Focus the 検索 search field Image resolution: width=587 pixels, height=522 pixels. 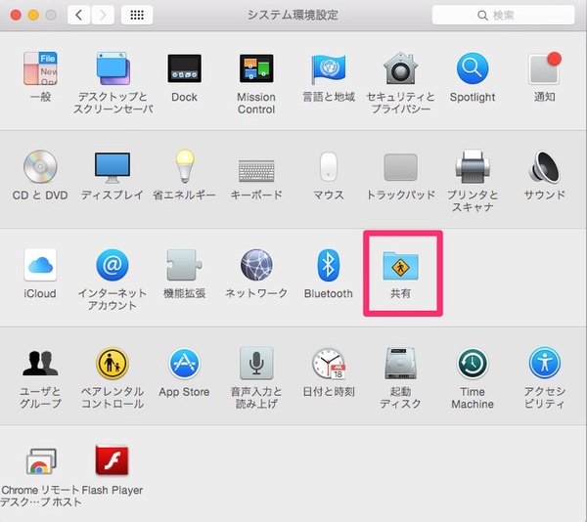pyautogui.click(x=504, y=15)
